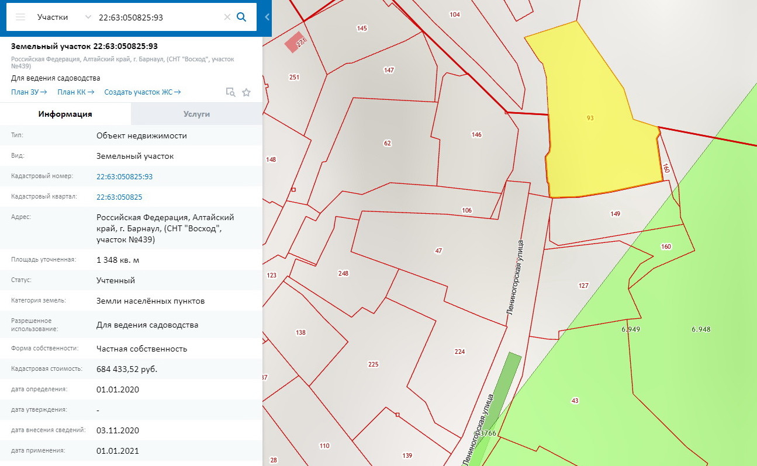The width and height of the screenshot is (757, 466).
Task: Collapse the side panel with arrow
Action: pos(267,17)
